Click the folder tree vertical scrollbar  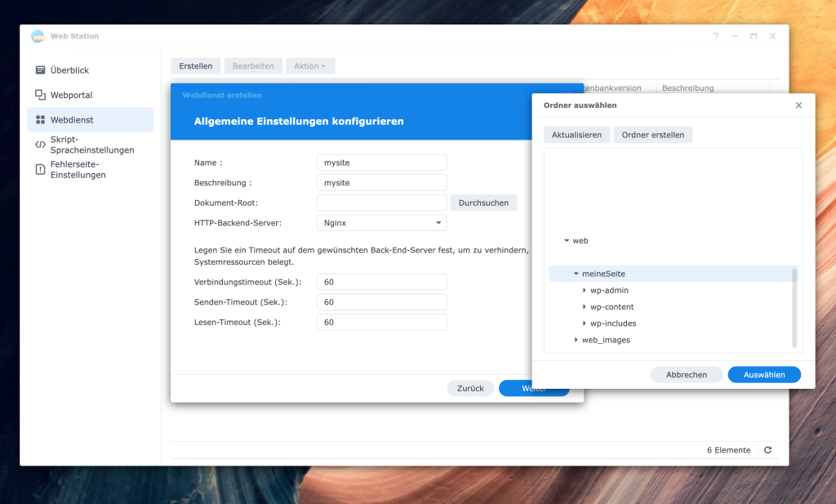point(794,306)
